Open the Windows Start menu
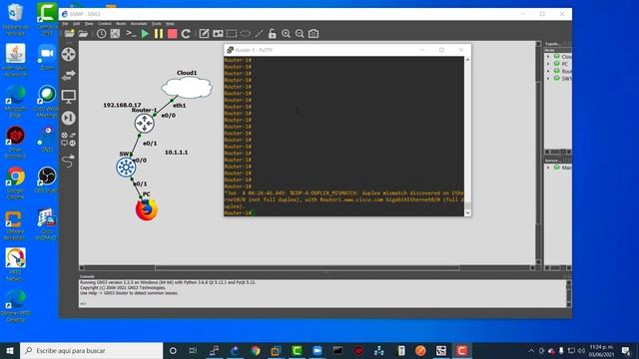Image resolution: width=639 pixels, height=359 pixels. [10, 350]
